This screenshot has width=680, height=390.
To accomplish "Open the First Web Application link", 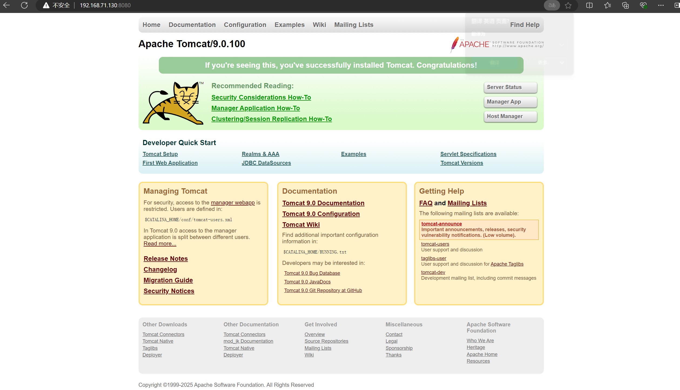I will (170, 163).
